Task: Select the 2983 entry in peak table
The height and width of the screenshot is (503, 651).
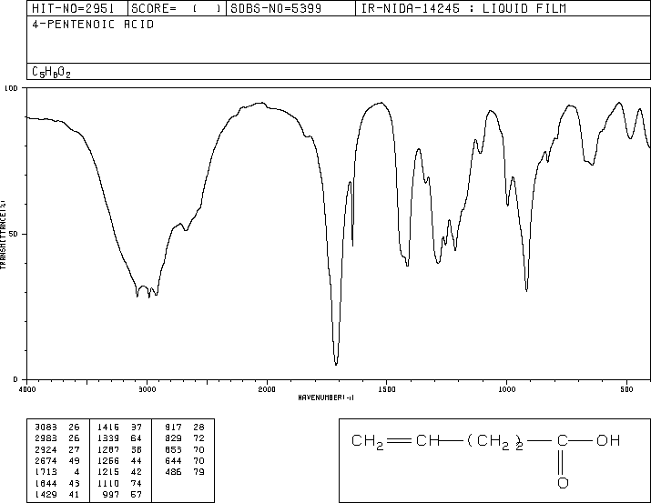Action: point(46,438)
